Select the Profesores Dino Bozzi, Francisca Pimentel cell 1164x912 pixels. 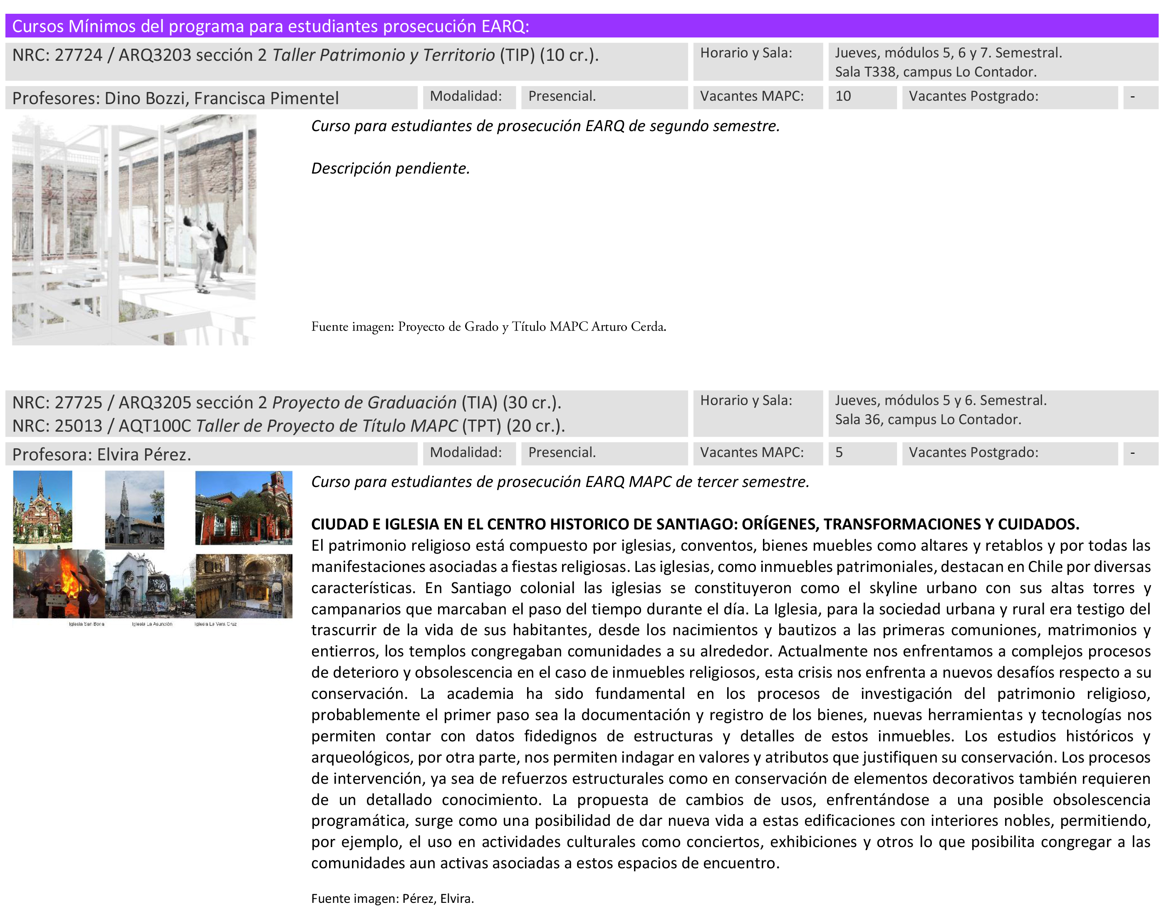coord(211,98)
